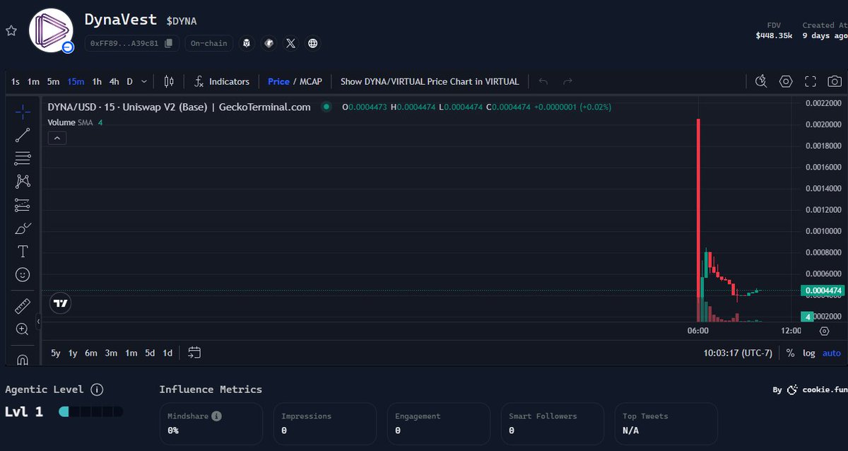Toggle percentage scale on price axis

(790, 353)
